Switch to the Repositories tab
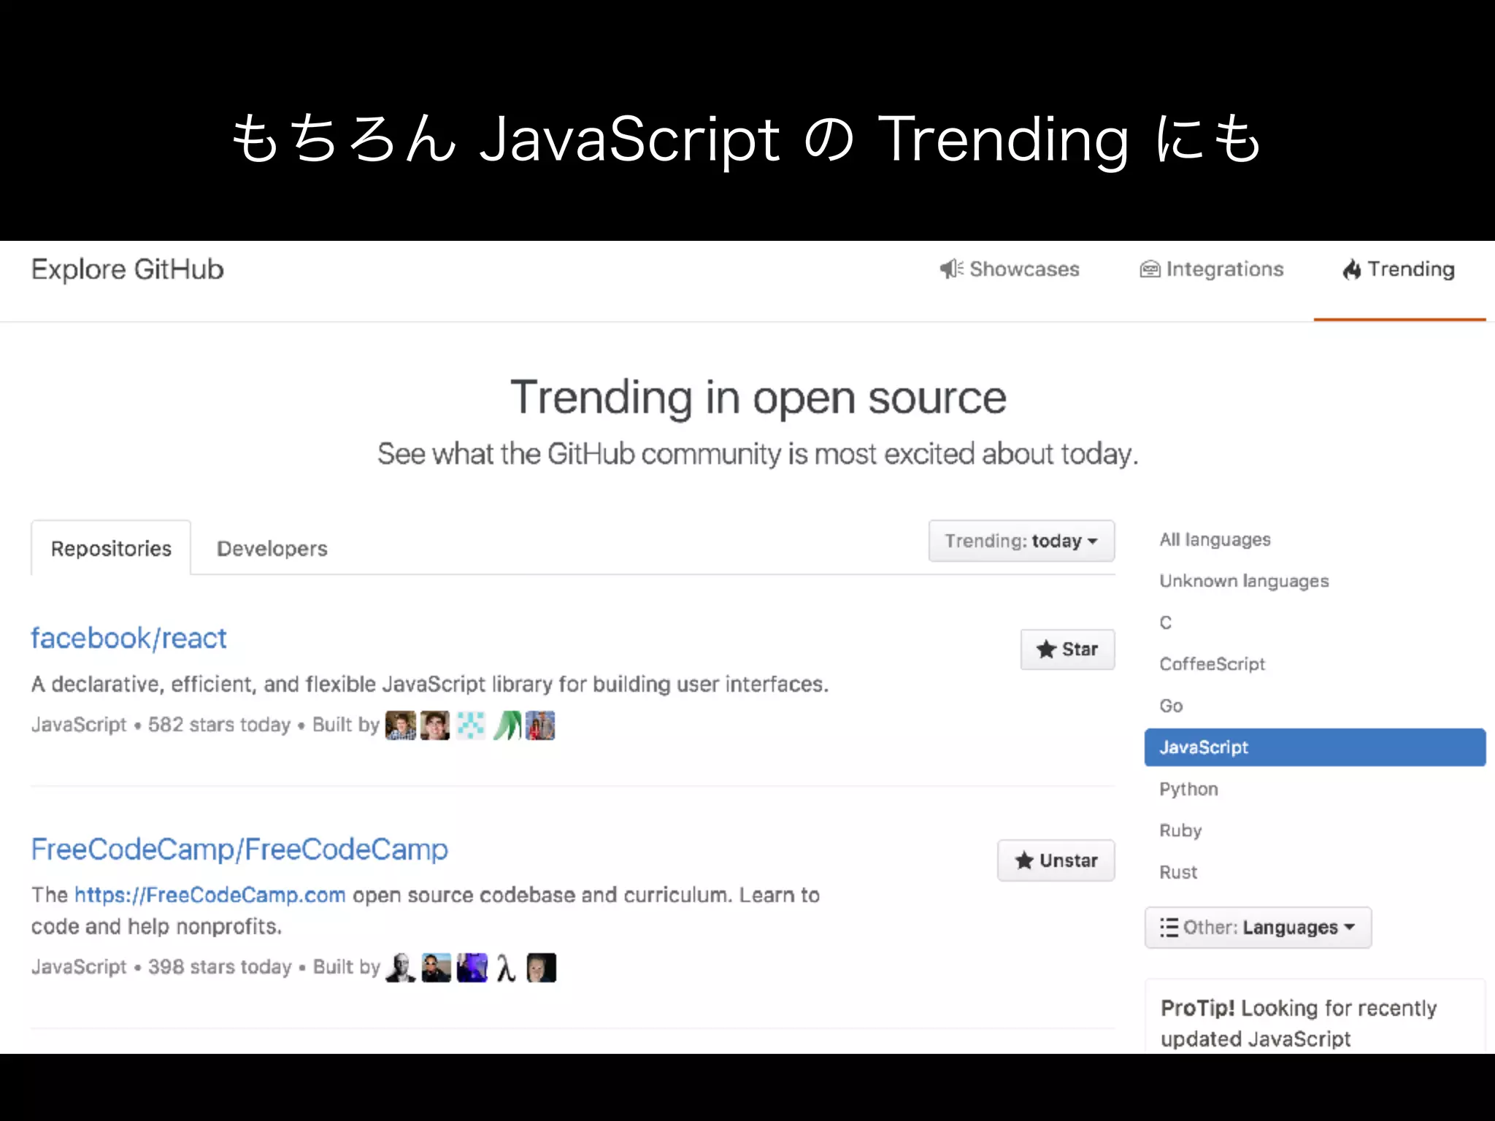The image size is (1495, 1121). 111,548
